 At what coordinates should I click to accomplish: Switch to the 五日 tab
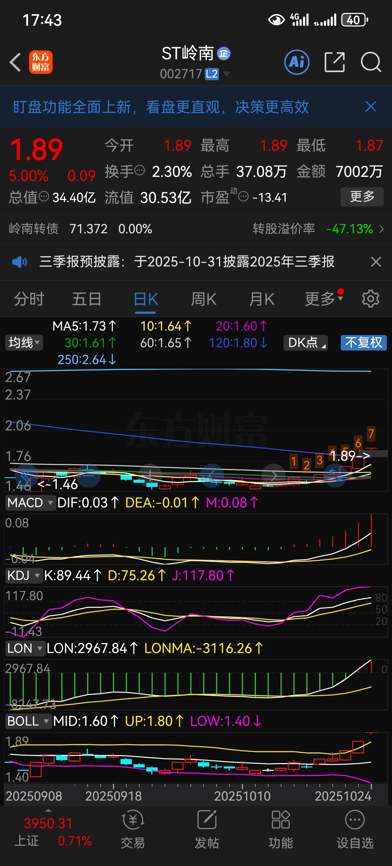pyautogui.click(x=87, y=299)
